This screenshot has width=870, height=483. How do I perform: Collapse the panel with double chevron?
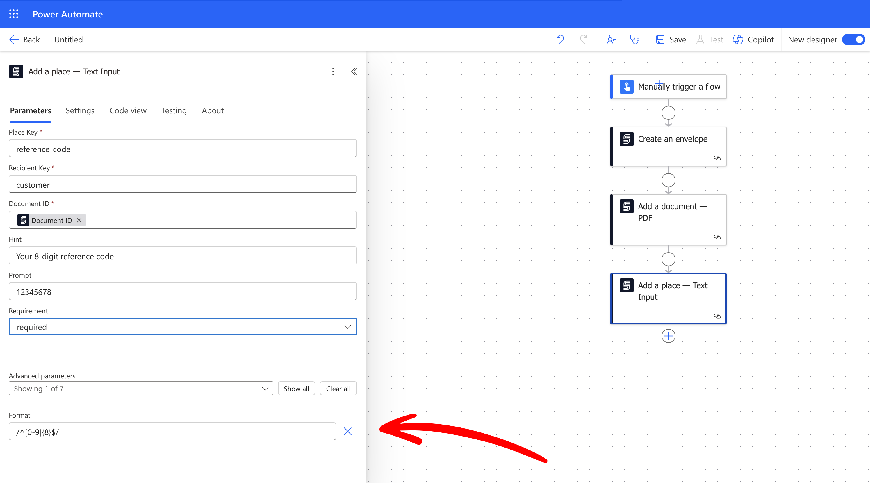coord(354,71)
